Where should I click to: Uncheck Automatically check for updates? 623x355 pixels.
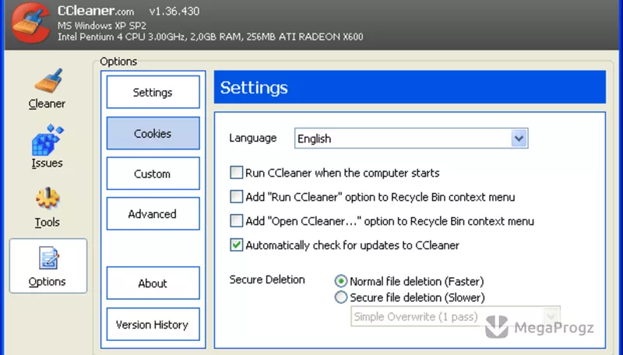(237, 245)
